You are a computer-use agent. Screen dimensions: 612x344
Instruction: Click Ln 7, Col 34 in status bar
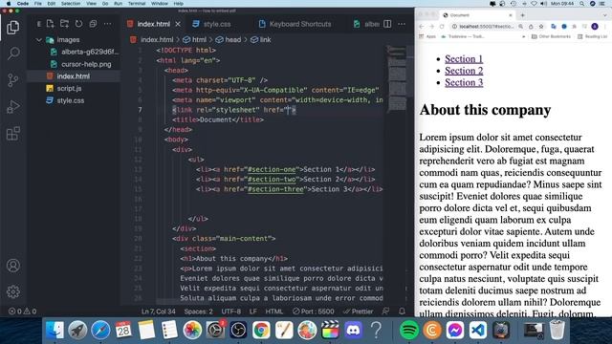(158, 312)
